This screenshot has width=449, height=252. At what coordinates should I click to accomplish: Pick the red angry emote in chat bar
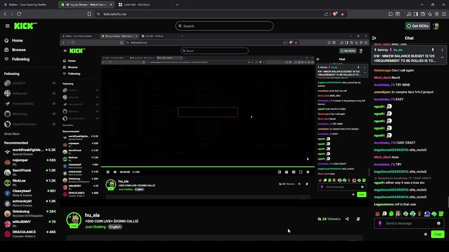(377, 214)
